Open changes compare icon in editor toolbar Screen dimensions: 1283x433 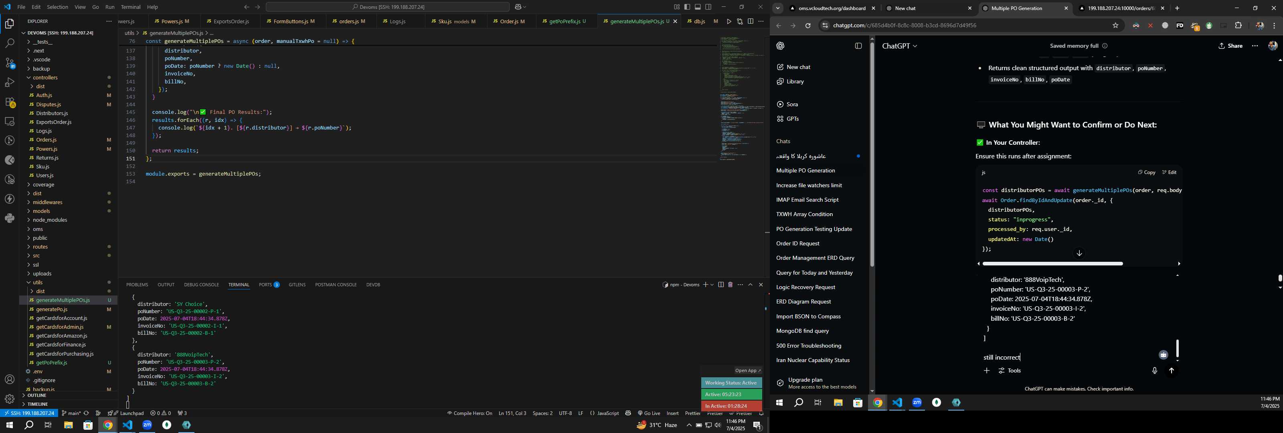(740, 21)
